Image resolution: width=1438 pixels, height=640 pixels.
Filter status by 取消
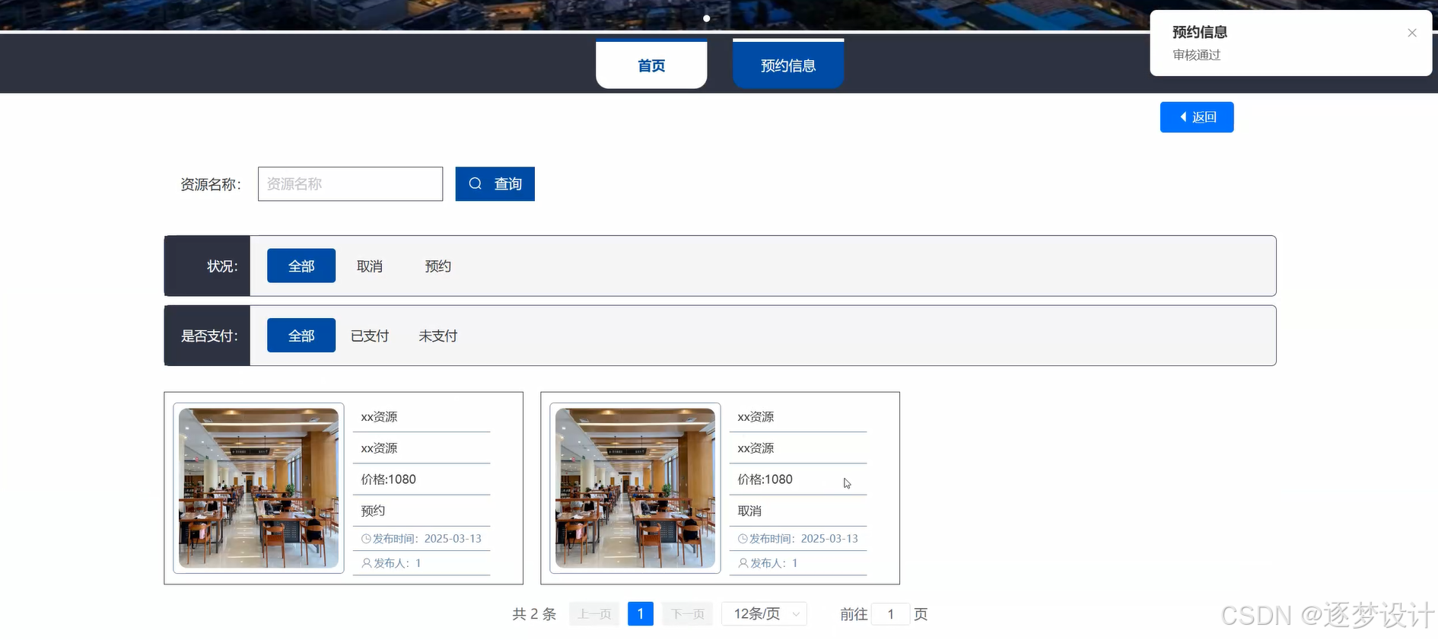pos(370,266)
